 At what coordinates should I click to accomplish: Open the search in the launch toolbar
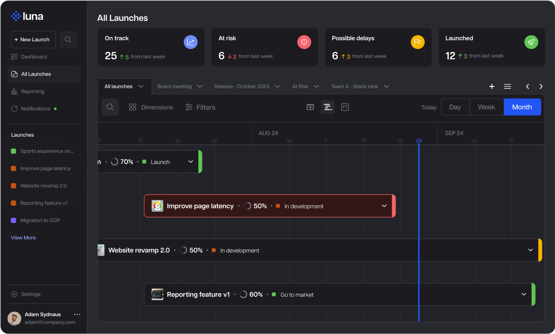[x=109, y=107]
